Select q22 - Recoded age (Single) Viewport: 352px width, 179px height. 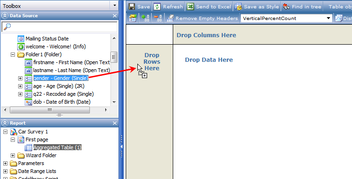(x=63, y=94)
